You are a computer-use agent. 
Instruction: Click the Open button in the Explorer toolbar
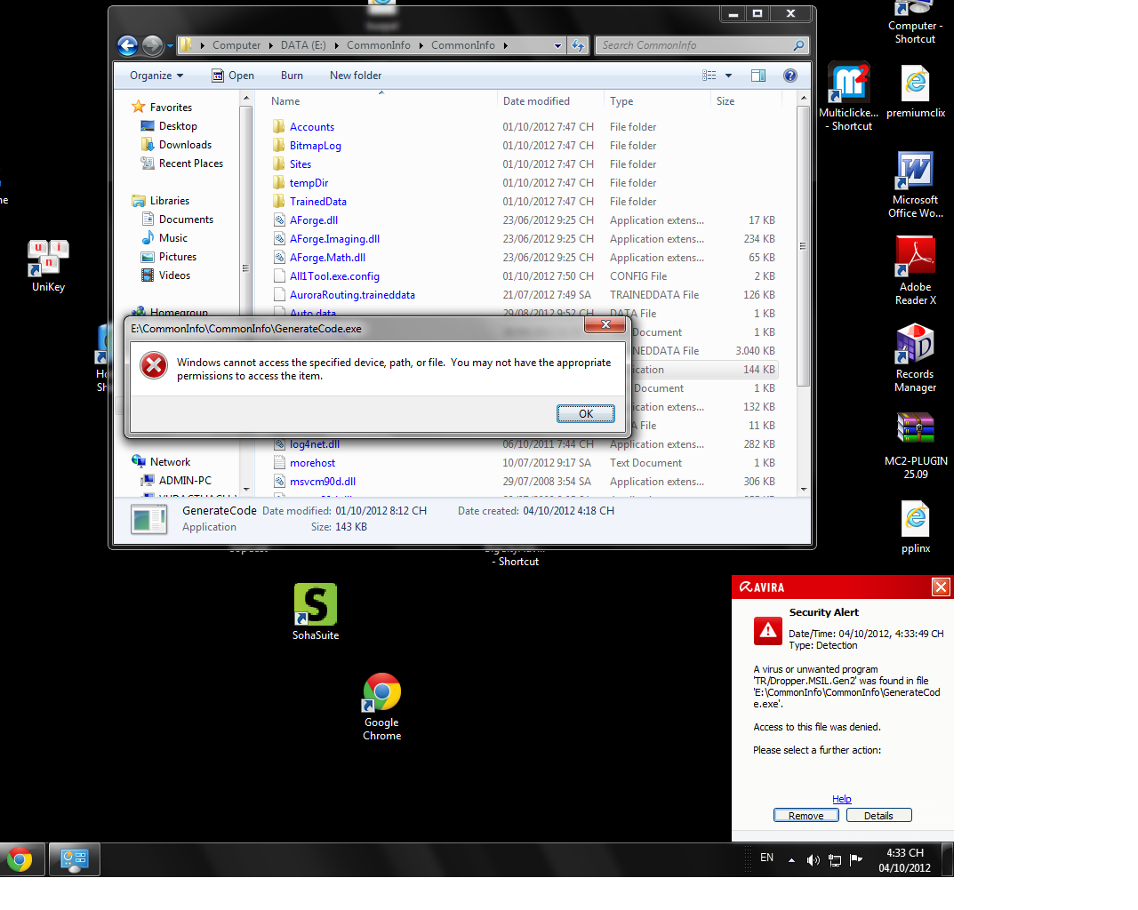[233, 76]
